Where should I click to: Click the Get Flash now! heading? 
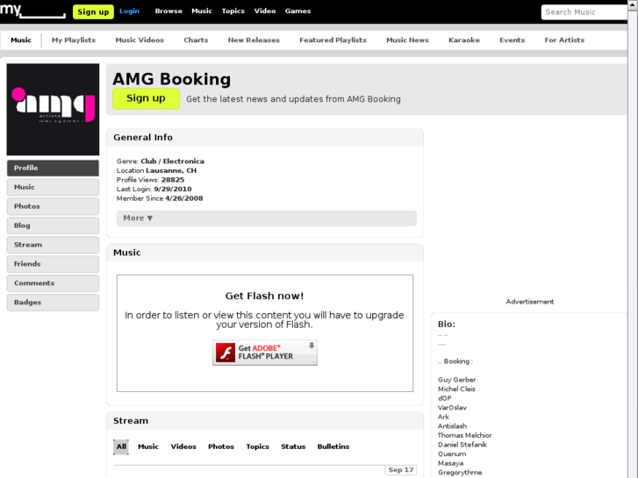click(x=265, y=296)
